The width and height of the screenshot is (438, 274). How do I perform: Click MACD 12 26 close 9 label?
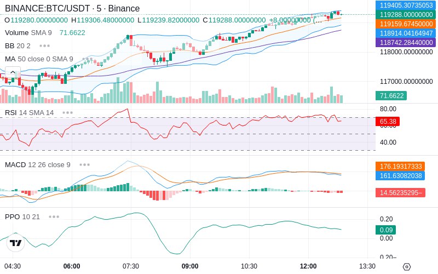pyautogui.click(x=38, y=165)
